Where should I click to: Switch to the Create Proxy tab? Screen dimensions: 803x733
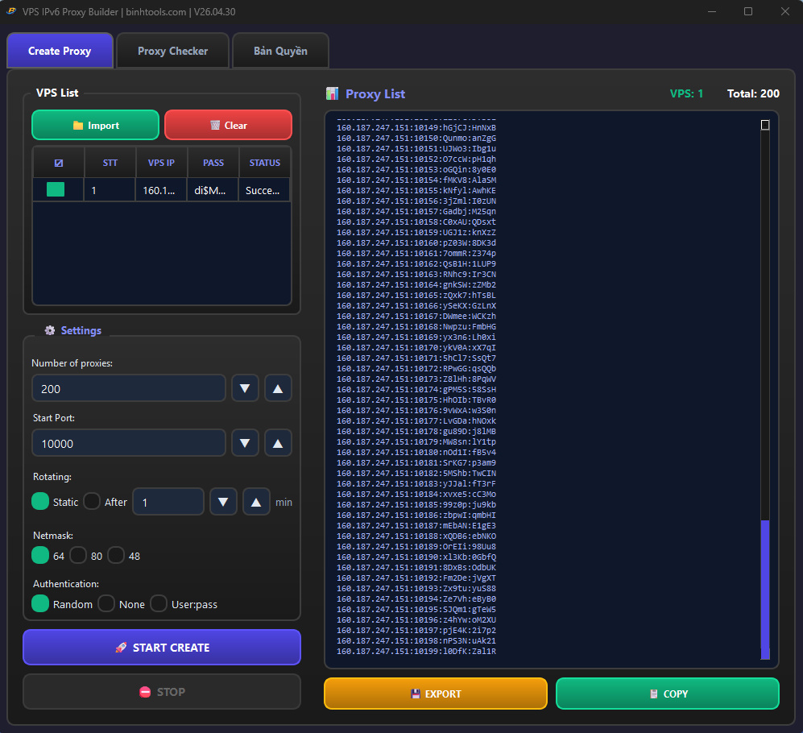pos(60,51)
